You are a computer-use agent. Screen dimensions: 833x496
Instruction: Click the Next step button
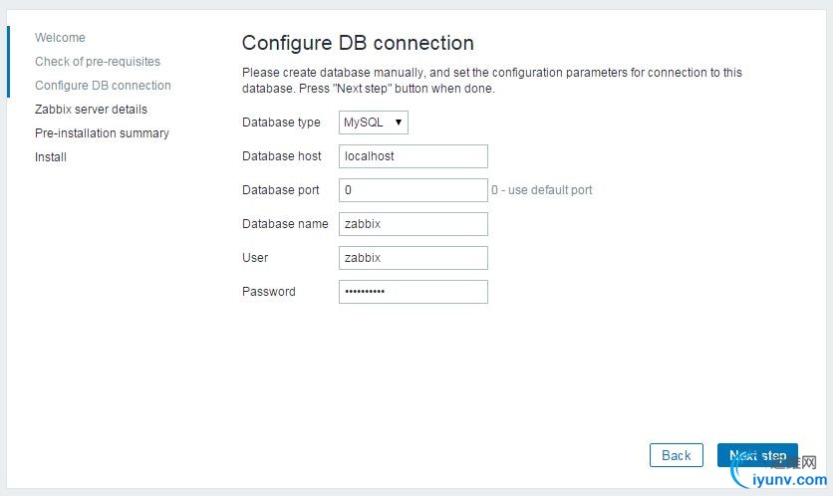[x=757, y=455]
